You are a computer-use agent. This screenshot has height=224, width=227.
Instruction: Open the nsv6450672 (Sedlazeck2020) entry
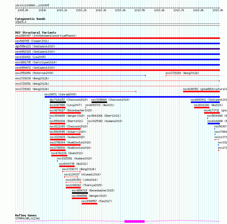tap(117, 70)
